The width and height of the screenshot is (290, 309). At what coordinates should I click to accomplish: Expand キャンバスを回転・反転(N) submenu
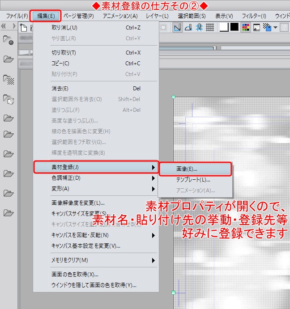click(96, 235)
